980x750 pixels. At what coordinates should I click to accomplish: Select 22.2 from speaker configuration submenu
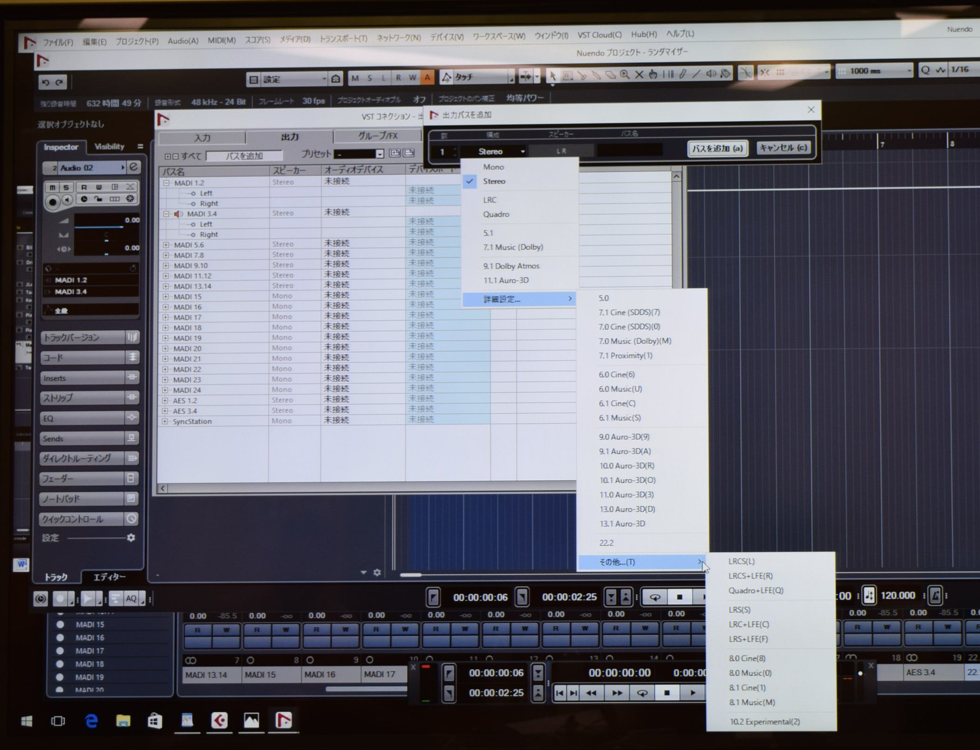coord(606,543)
